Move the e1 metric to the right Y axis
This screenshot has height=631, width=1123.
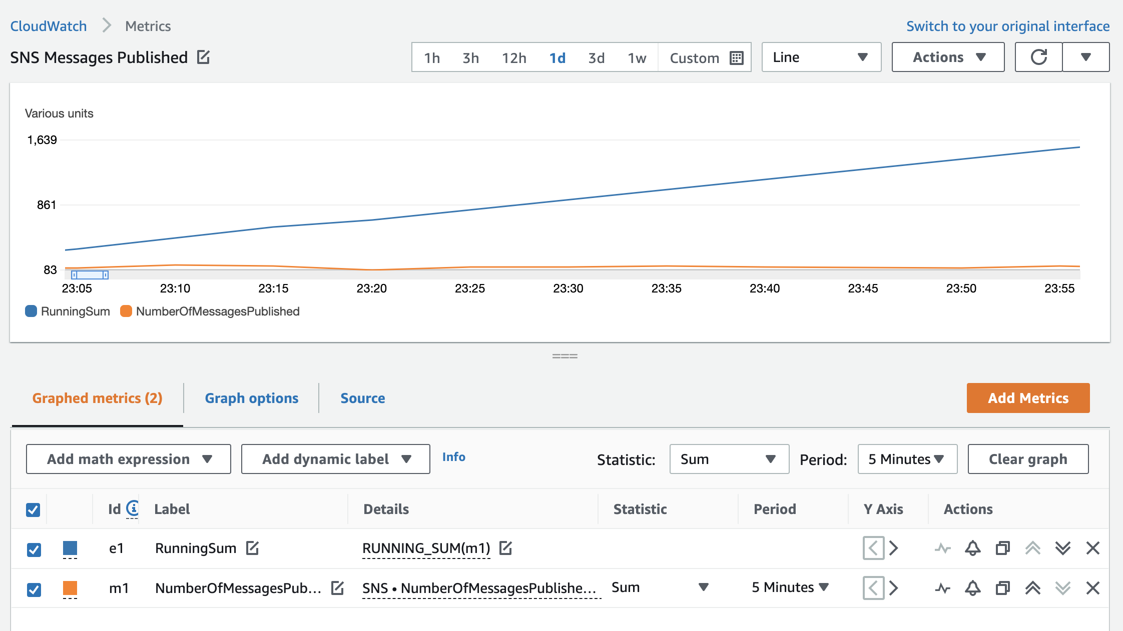pos(895,548)
